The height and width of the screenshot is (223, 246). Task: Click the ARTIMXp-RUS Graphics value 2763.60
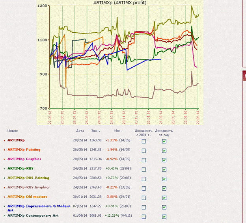[95, 187]
